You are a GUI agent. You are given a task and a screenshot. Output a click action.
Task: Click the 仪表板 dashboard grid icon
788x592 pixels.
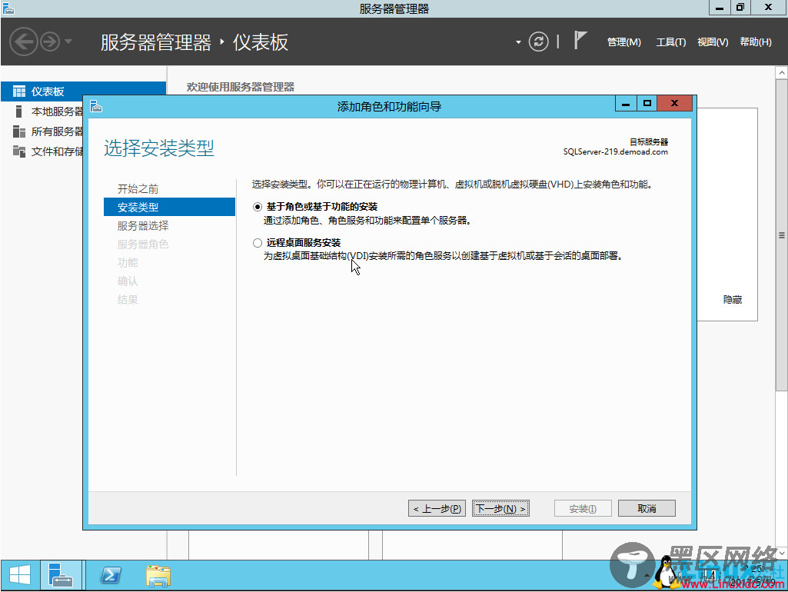[x=19, y=91]
